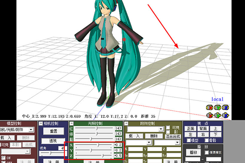The height and width of the screenshot is (163, 245).
Task: Click the 播放 play button
Action: click(193, 152)
